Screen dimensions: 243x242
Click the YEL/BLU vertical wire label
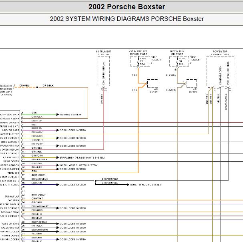(x=218, y=99)
